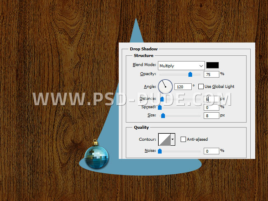The height and width of the screenshot is (201, 268).
Task: Click the Size value field showing 8
Action: (x=211, y=116)
